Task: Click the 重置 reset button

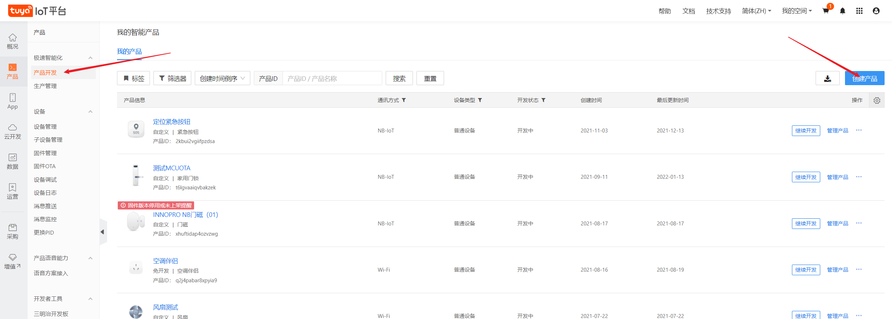Action: 430,78
